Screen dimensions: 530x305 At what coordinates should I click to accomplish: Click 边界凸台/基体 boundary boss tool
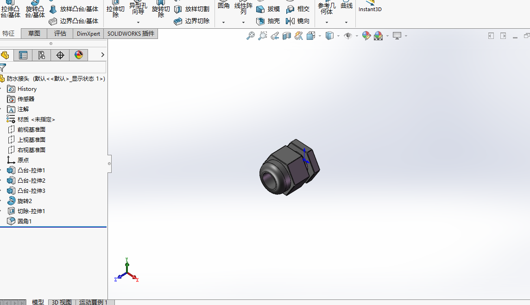(74, 21)
